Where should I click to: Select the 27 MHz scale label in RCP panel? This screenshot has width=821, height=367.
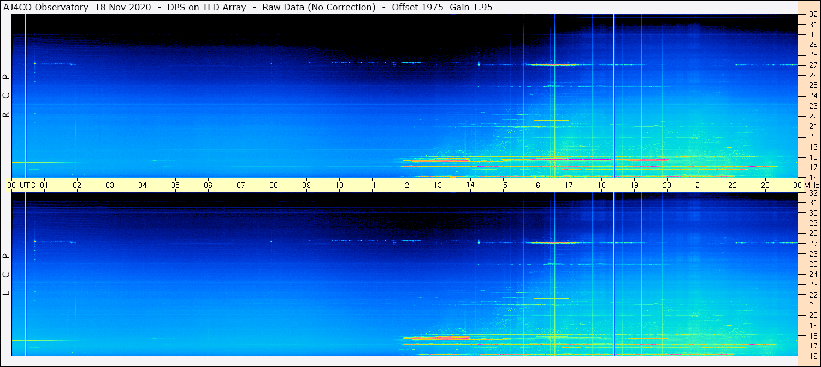pyautogui.click(x=813, y=65)
